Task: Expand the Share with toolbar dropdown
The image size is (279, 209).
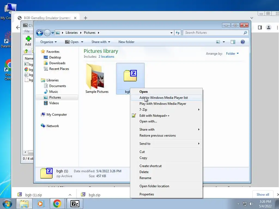Action: [x=101, y=42]
